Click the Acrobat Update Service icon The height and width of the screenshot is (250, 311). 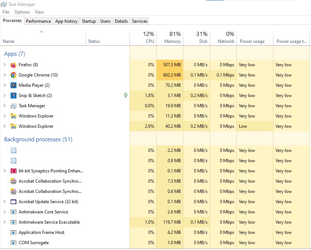pos(13,202)
